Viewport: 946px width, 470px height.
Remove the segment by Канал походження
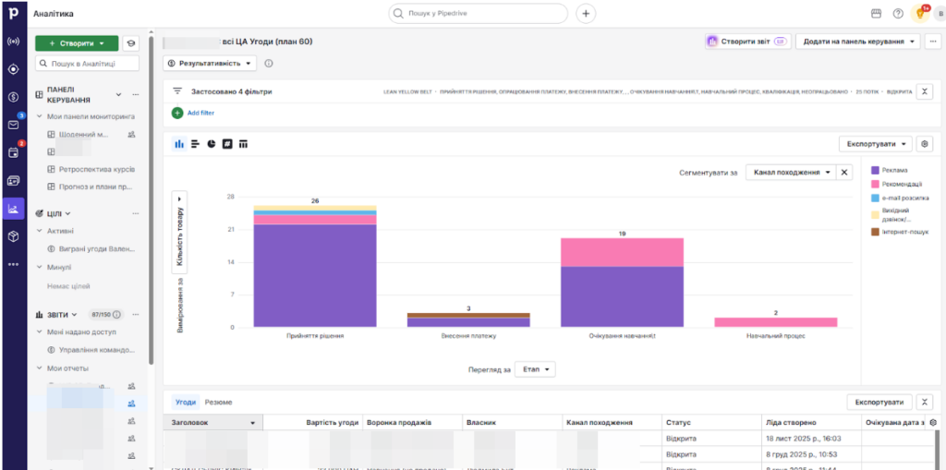[x=844, y=172]
